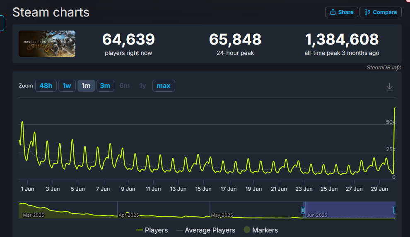Click the Share button
This screenshot has height=237, width=410.
coord(342,12)
